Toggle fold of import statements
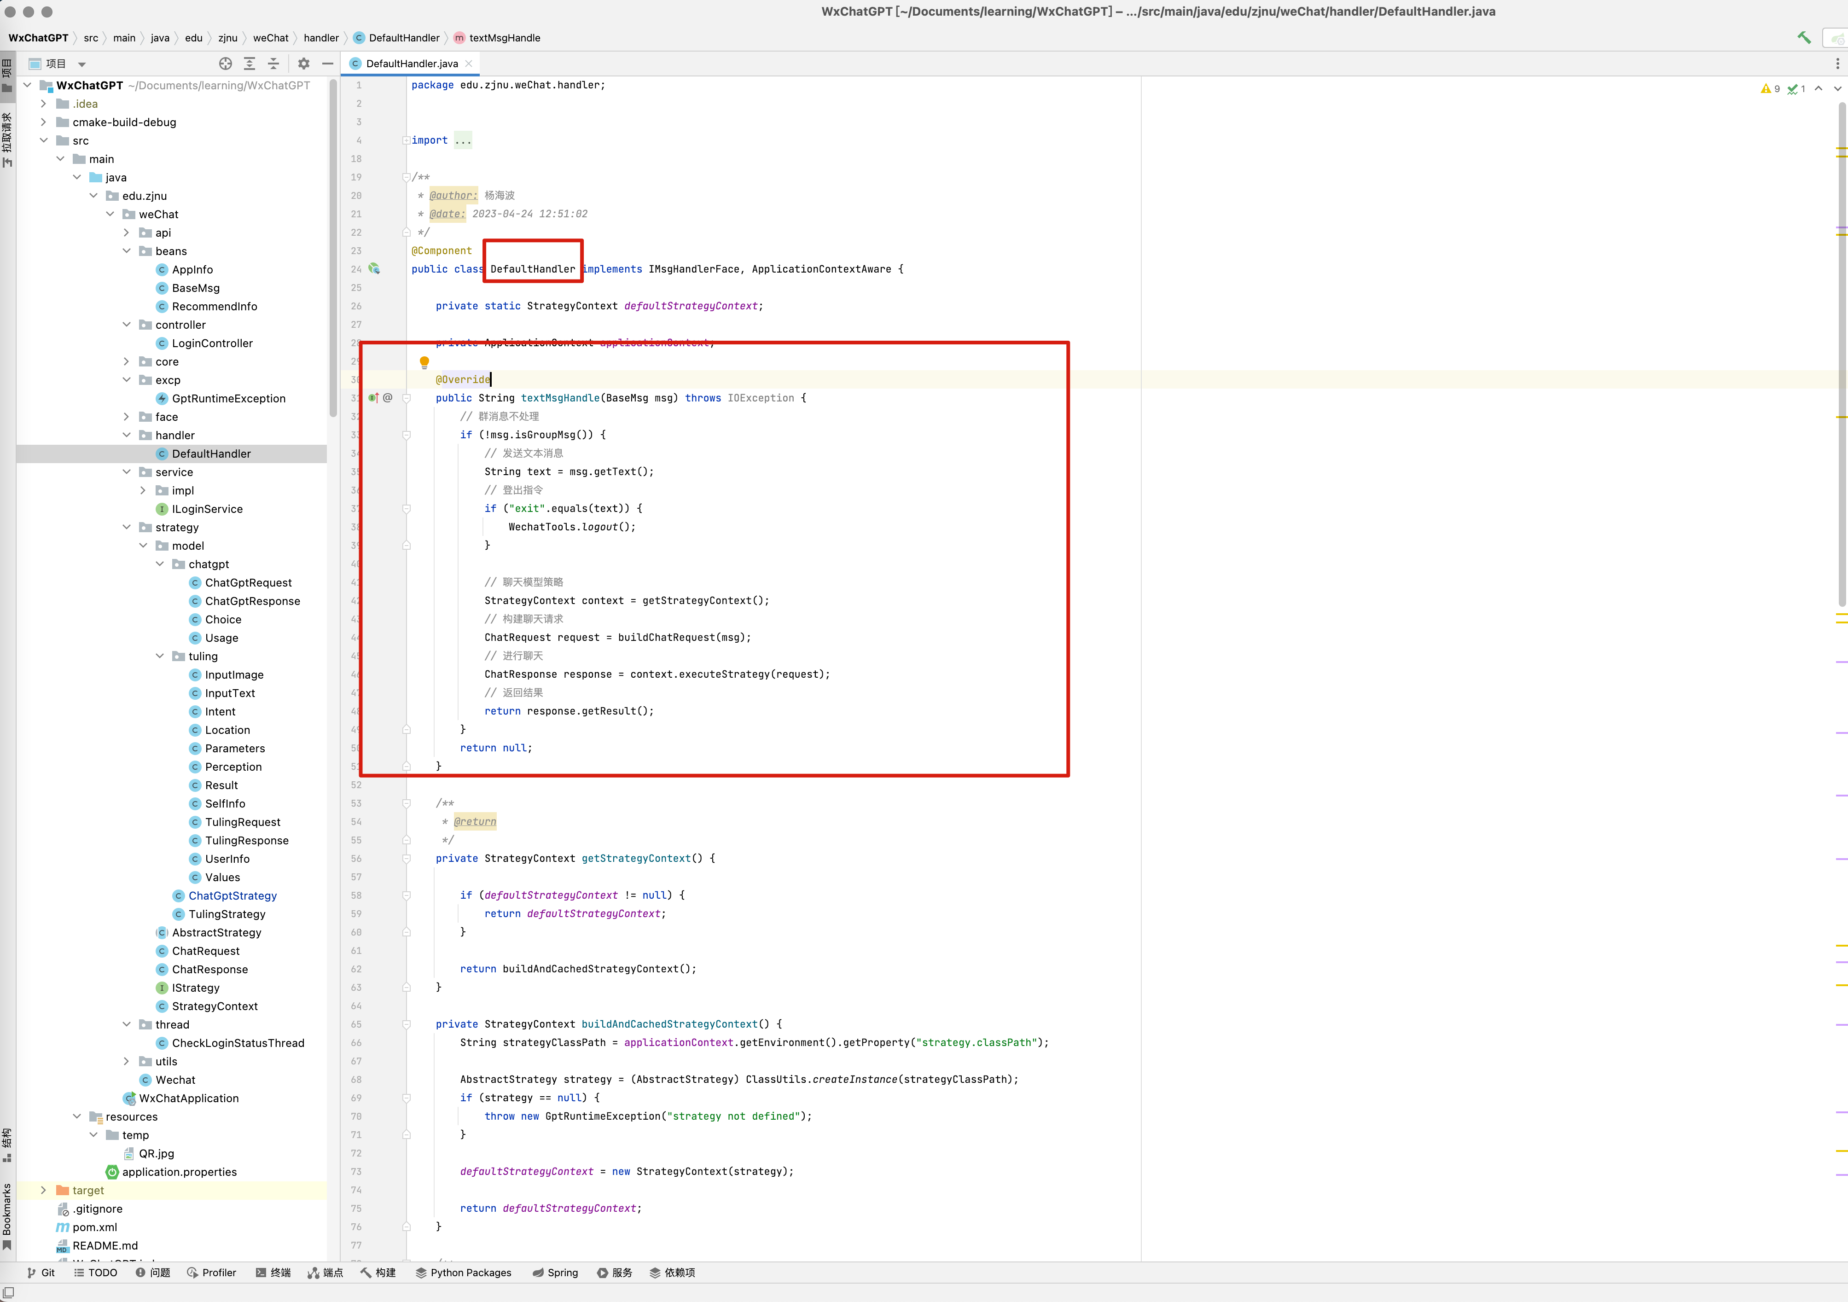Viewport: 1848px width, 1302px height. coord(407,141)
